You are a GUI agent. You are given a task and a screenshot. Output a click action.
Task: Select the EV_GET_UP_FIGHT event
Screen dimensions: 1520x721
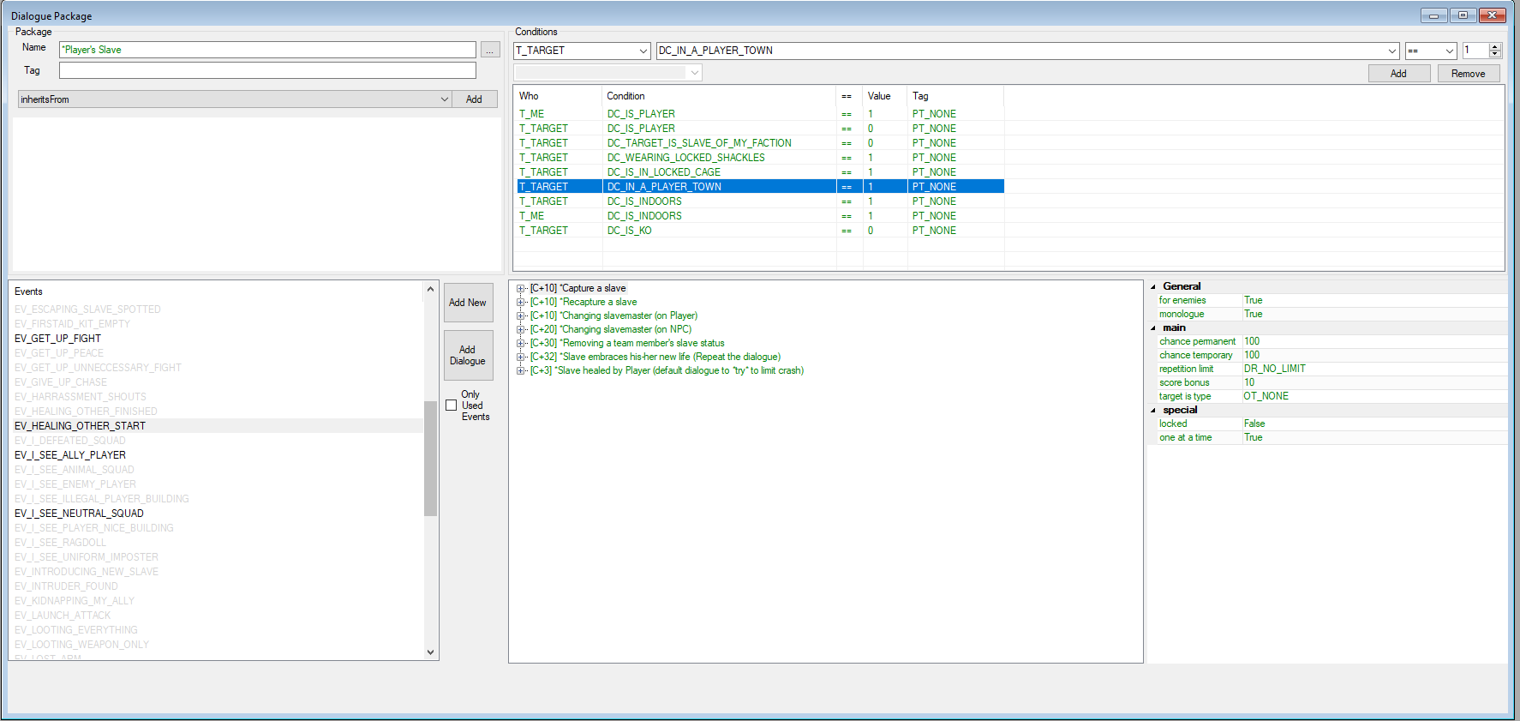[57, 339]
